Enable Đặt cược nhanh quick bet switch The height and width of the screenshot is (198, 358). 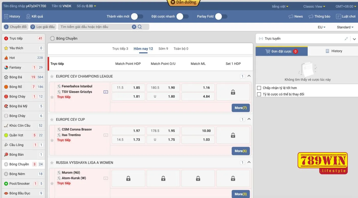[183, 17]
